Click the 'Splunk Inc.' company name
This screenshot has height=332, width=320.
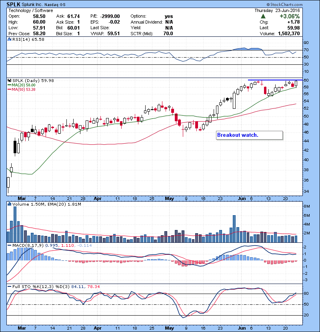coord(32,4)
